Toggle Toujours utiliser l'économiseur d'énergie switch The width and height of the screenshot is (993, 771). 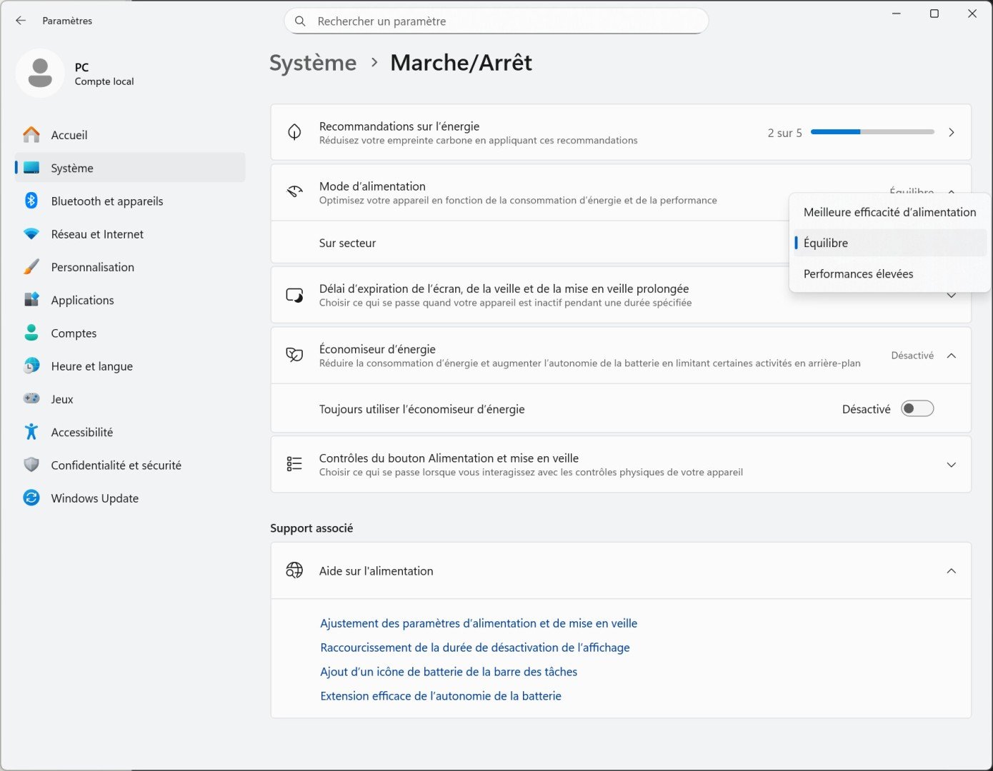point(917,408)
